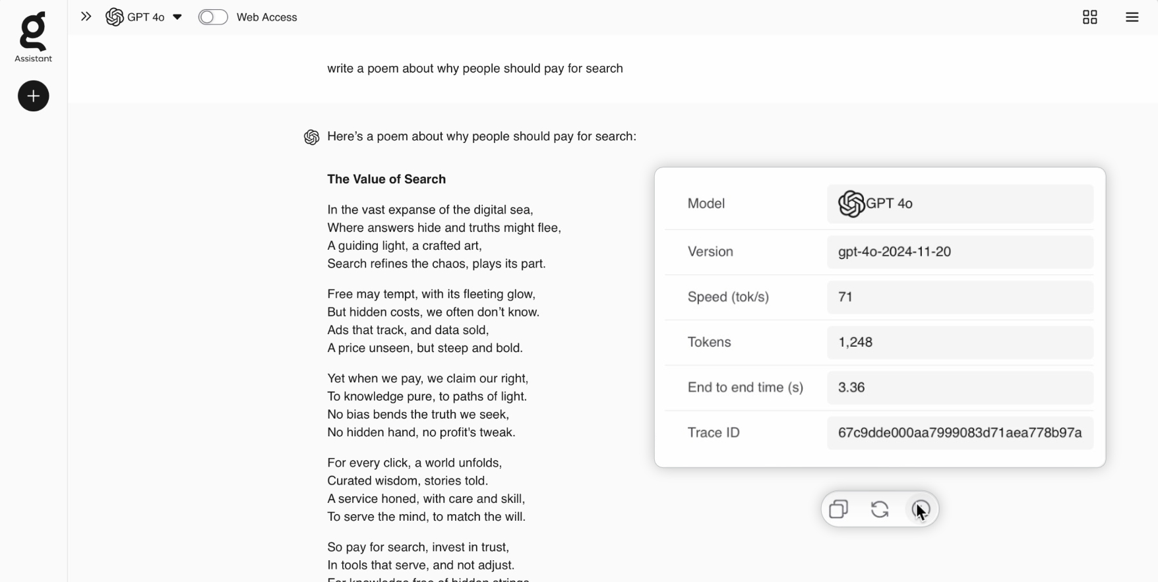
Task: Collapse the sidebar with the double-arrow icon
Action: 86,16
